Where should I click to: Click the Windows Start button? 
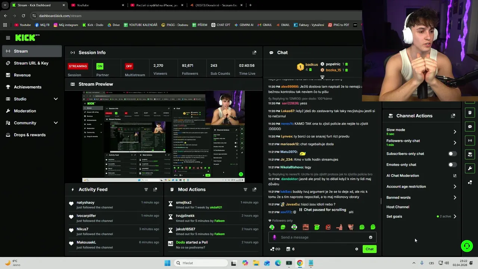coord(167,263)
